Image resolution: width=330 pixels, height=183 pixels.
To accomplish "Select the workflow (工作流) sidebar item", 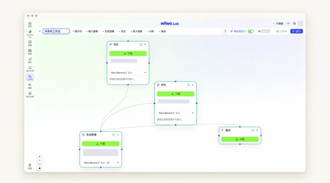I will coord(30,77).
